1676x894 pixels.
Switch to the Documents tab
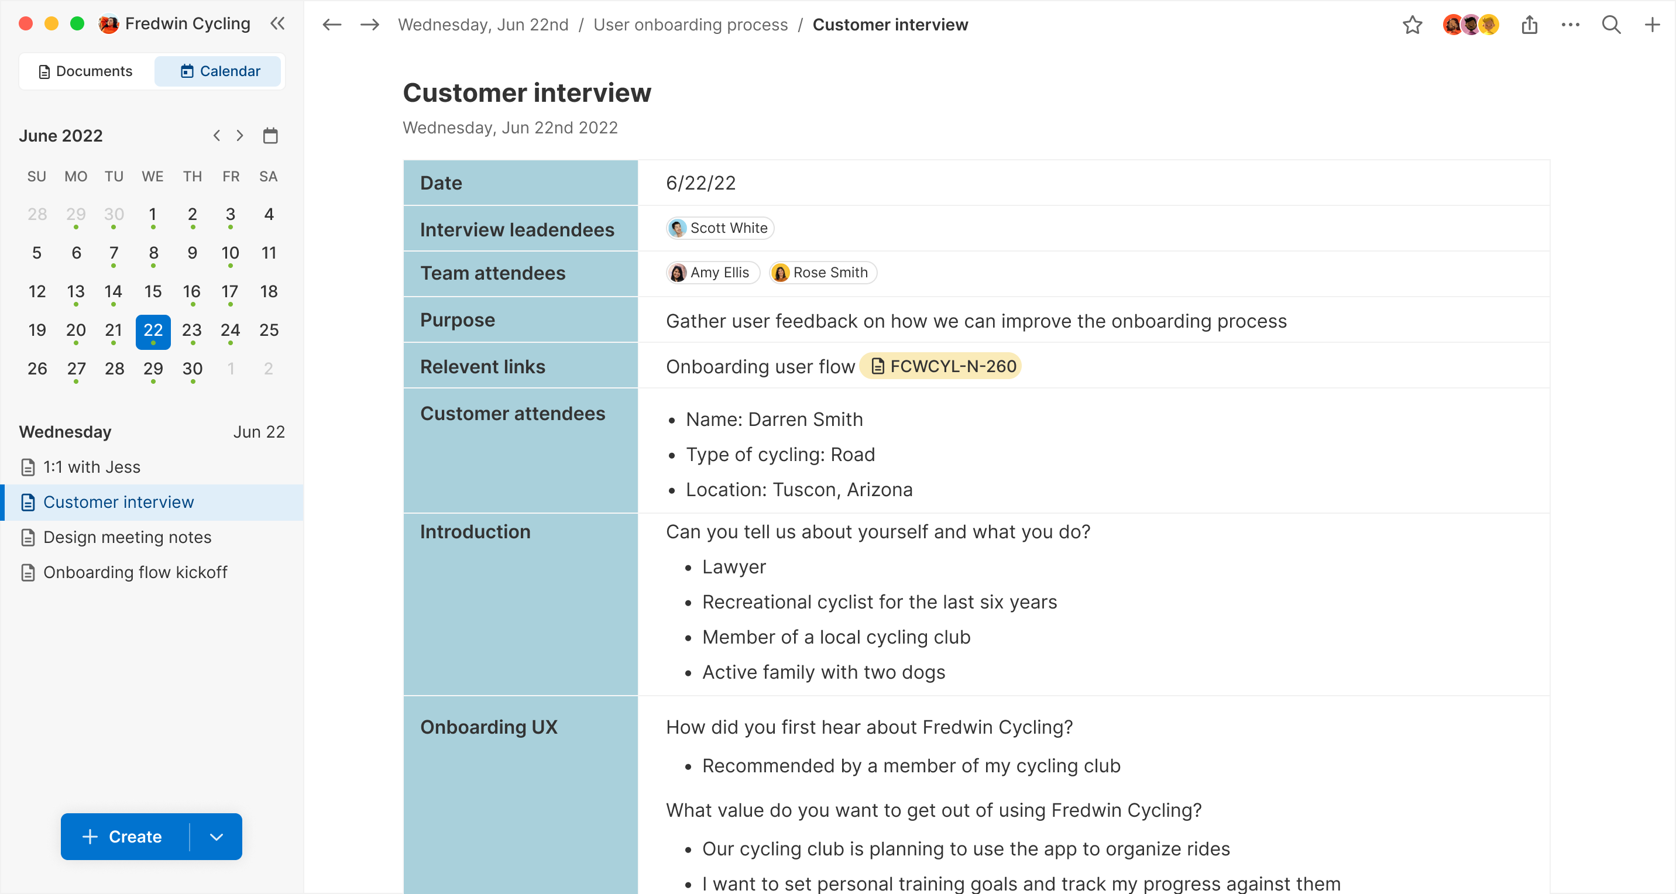[x=85, y=71]
